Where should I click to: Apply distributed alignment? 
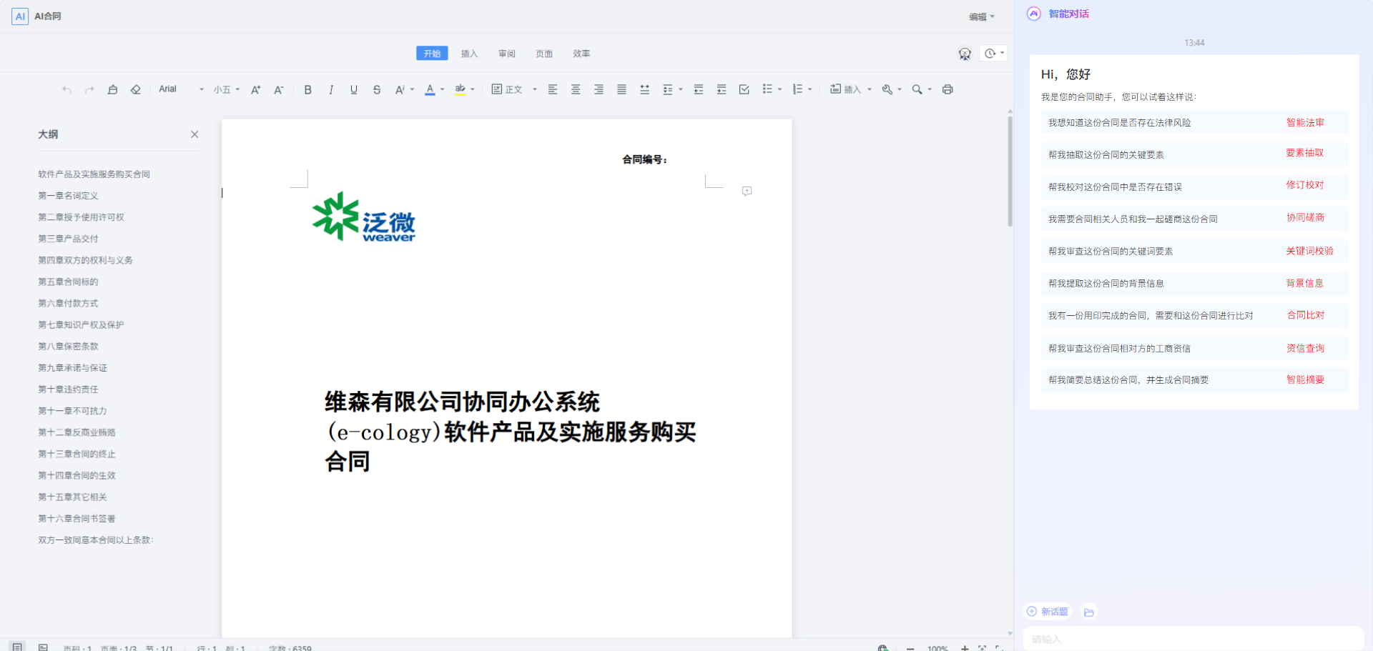click(644, 89)
